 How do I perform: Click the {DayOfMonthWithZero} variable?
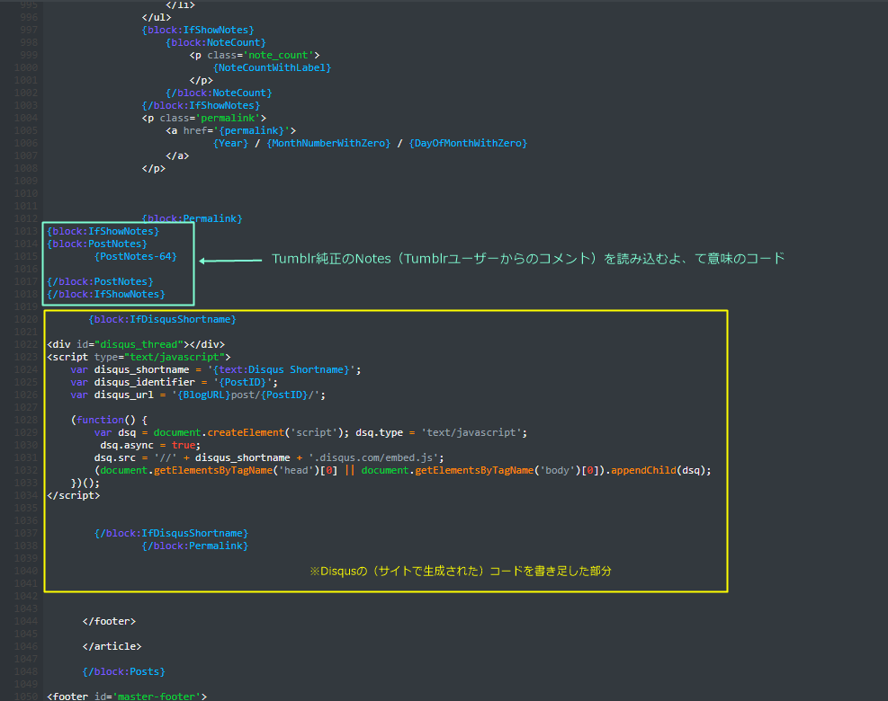pyautogui.click(x=469, y=143)
